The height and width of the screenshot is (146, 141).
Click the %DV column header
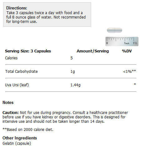pyautogui.click(x=127, y=51)
